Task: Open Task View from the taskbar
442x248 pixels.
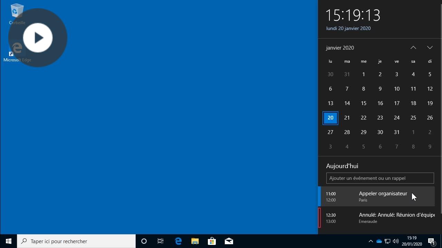Action: [x=161, y=241]
